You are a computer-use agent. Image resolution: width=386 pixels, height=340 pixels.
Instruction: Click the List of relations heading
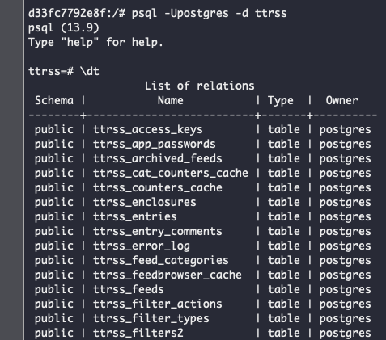pos(199,86)
